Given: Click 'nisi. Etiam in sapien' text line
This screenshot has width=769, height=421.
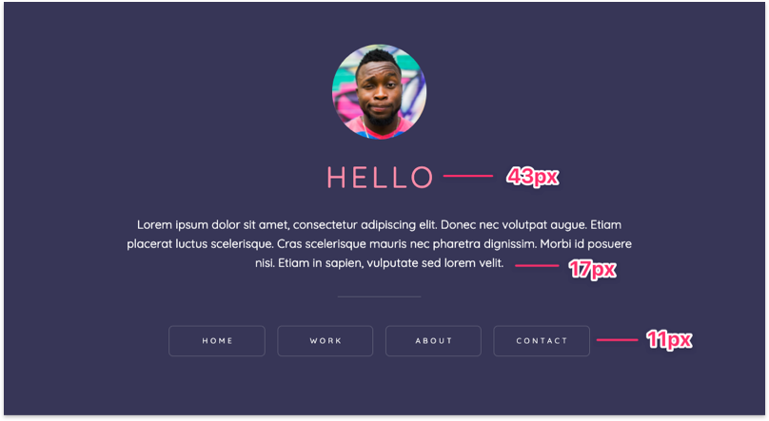Looking at the screenshot, I should tap(379, 263).
